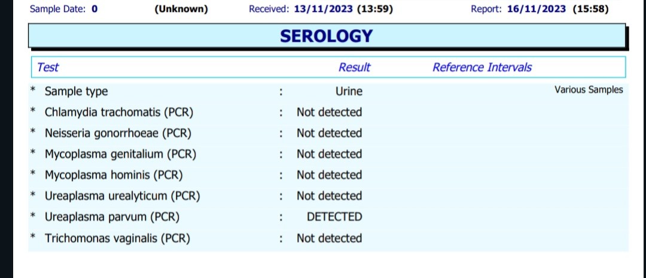Click the Reference Intervals column header

pos(482,67)
